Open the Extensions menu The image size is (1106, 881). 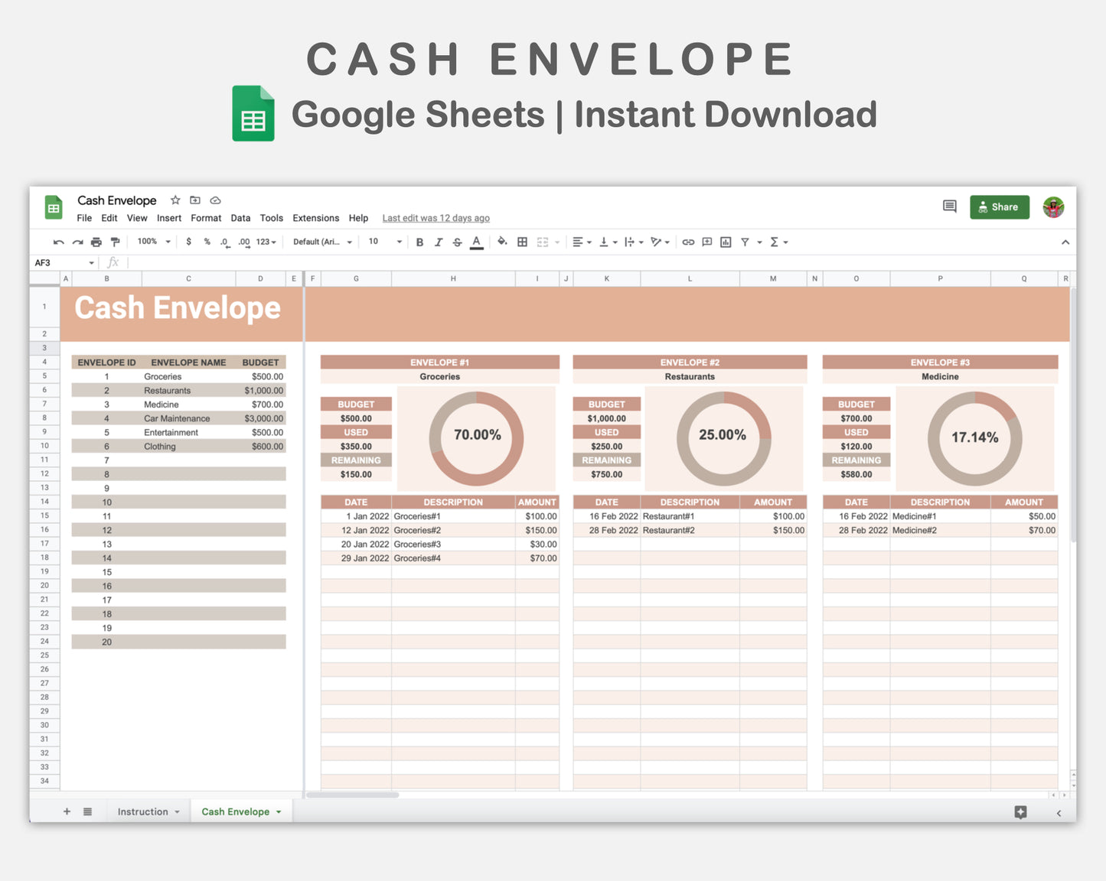(x=315, y=218)
